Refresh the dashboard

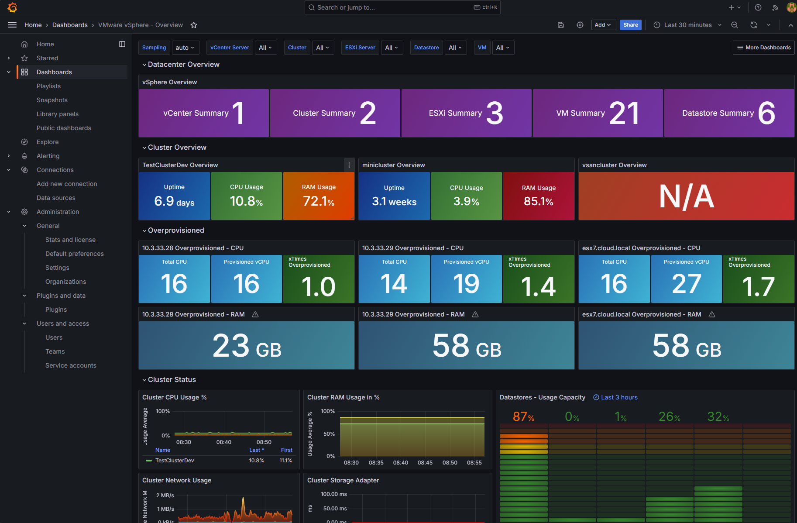pos(754,25)
